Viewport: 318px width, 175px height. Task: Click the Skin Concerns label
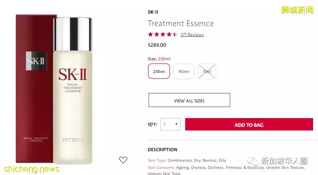coord(161,167)
